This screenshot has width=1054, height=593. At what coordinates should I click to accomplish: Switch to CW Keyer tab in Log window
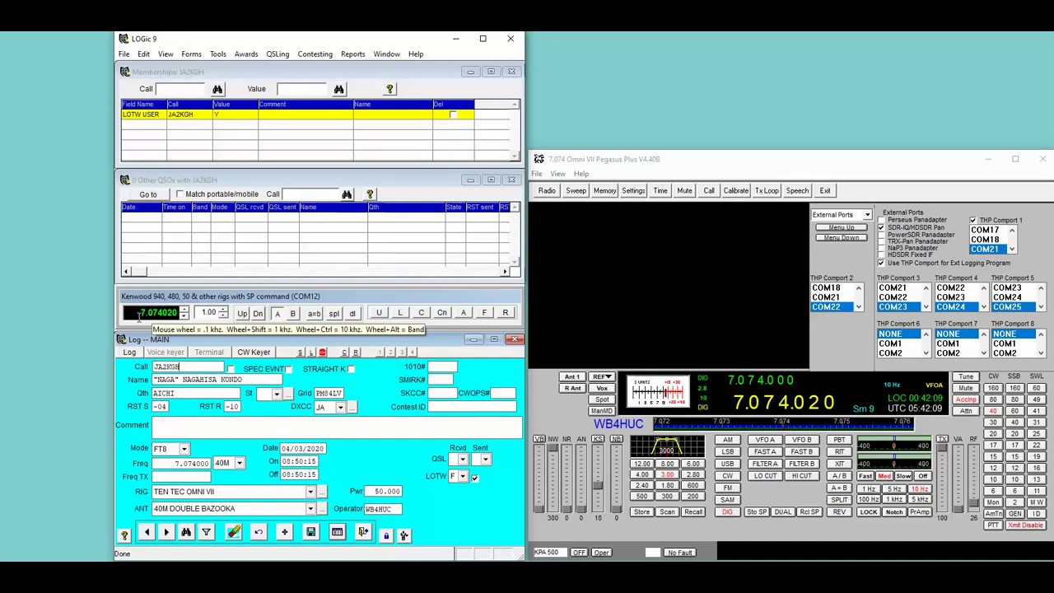coord(254,353)
